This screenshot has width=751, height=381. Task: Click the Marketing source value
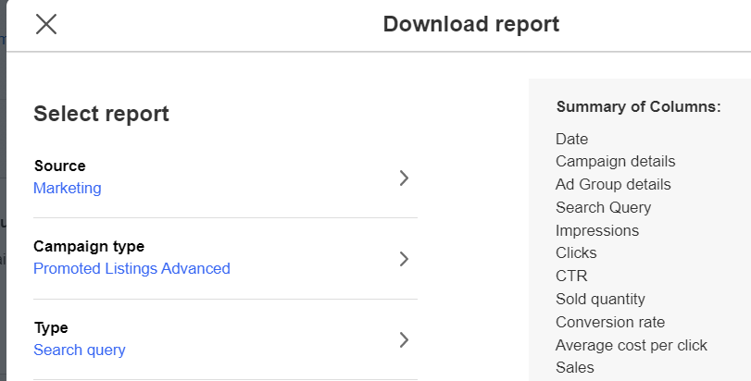(68, 189)
